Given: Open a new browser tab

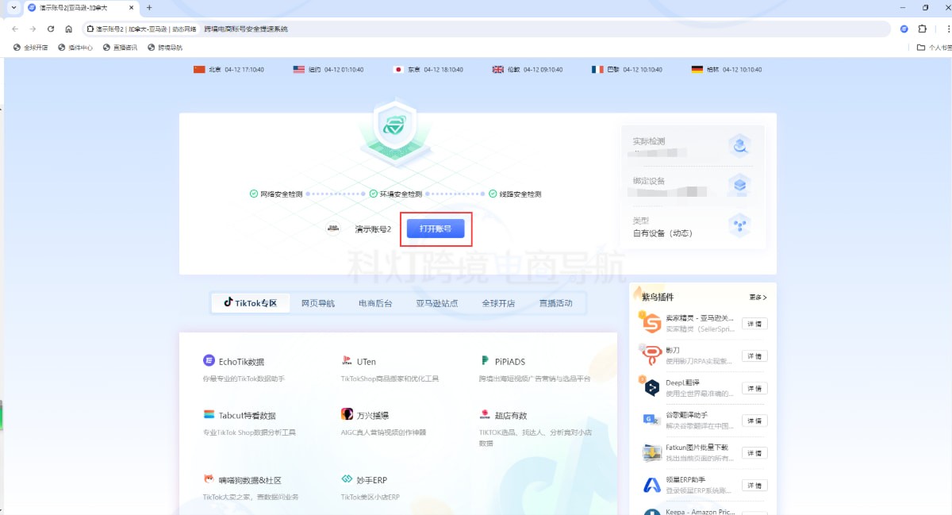Looking at the screenshot, I should click(149, 8).
